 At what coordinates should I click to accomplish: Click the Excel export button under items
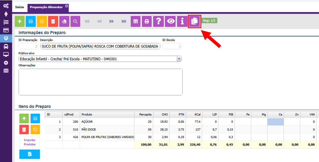point(29,154)
